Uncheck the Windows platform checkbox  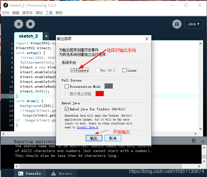(73, 70)
